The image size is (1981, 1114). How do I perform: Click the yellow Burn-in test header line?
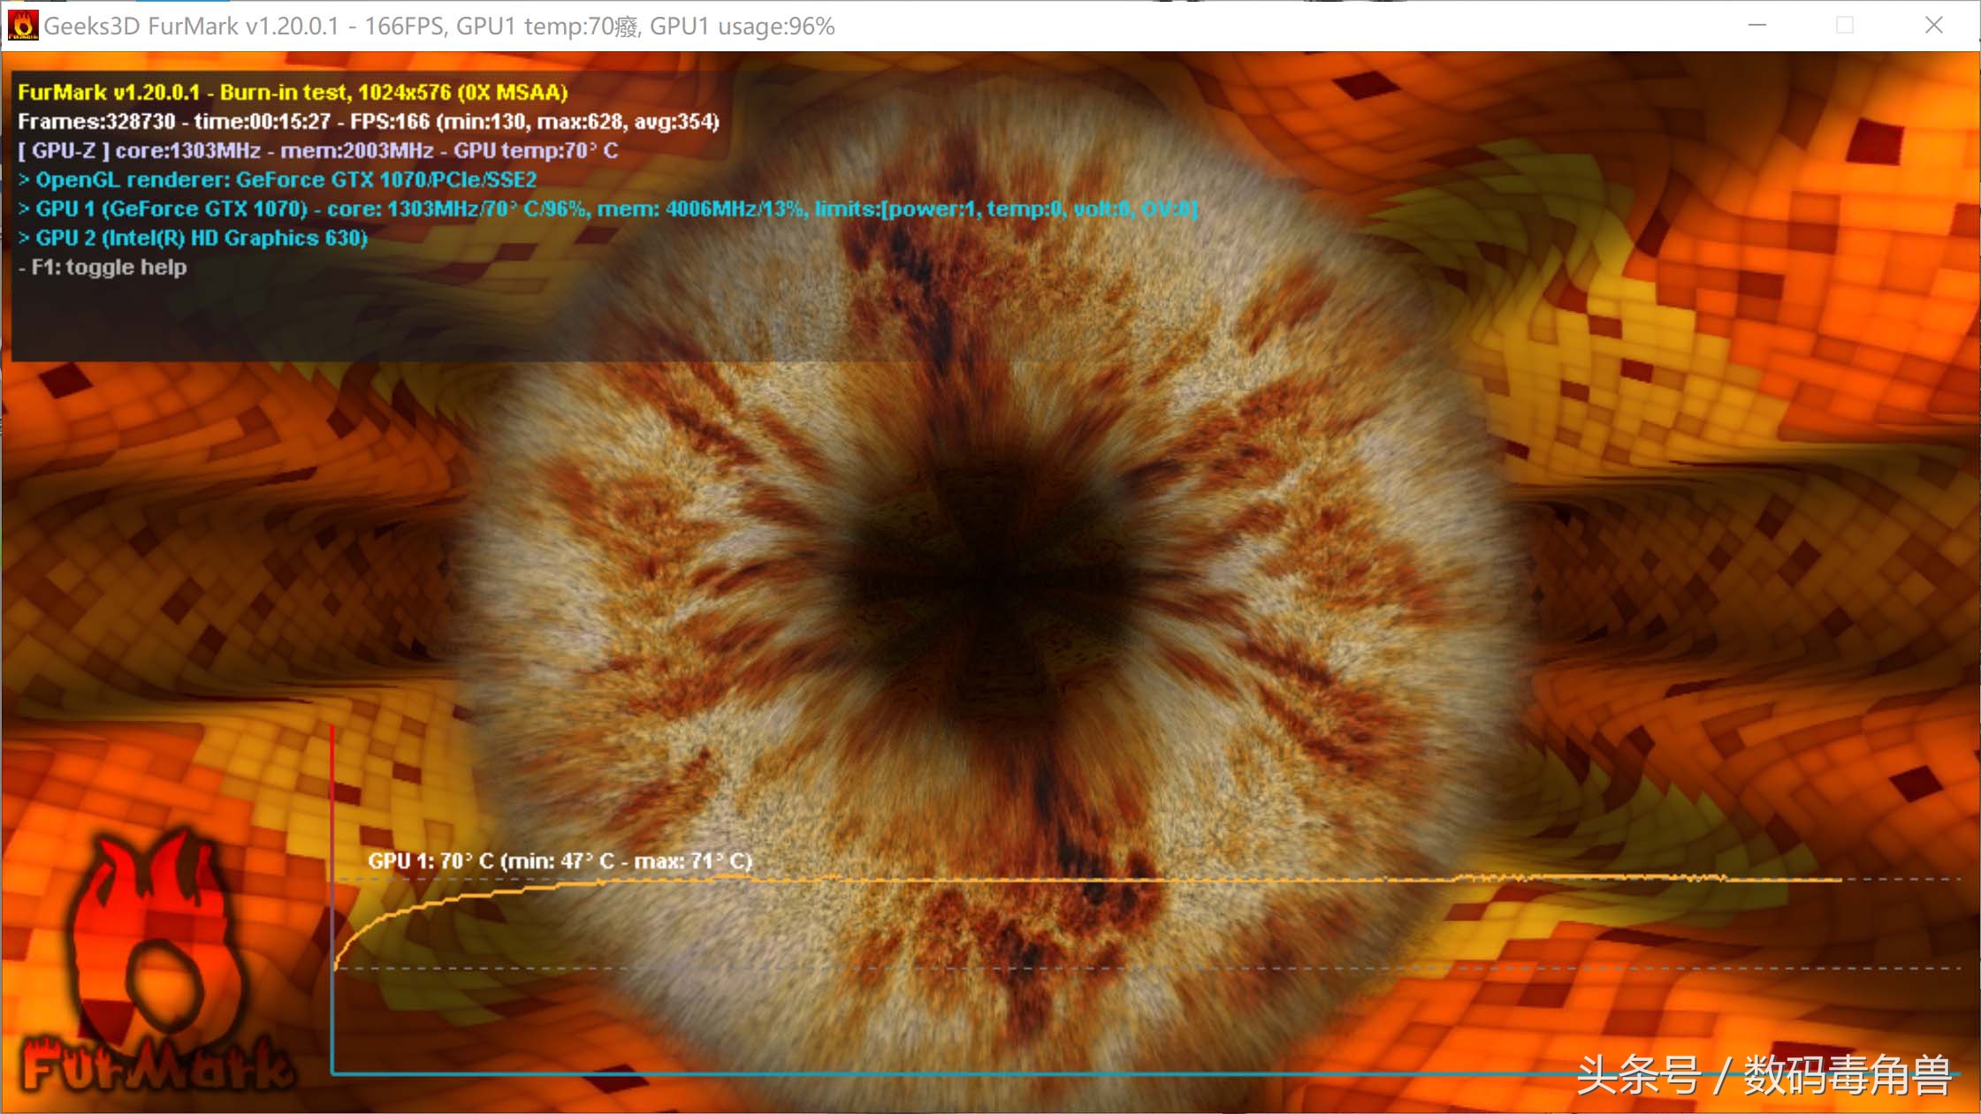pos(293,93)
